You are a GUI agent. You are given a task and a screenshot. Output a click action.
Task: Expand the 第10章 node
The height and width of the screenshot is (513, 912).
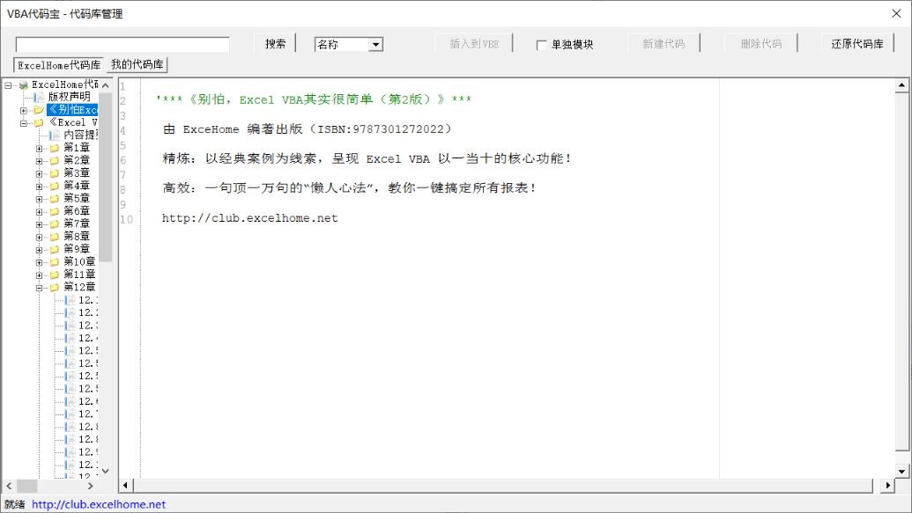pos(39,262)
